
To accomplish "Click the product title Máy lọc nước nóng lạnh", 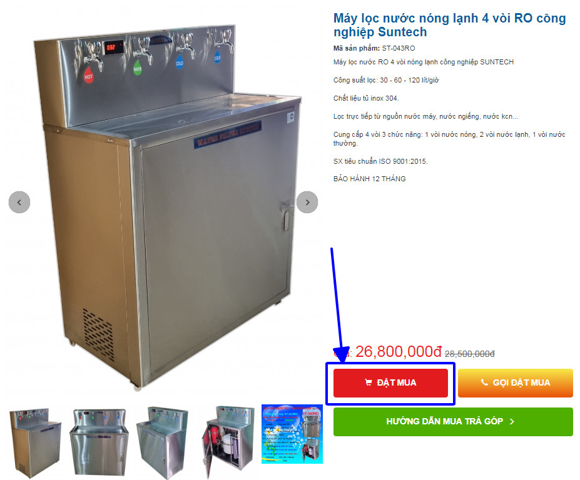I will pyautogui.click(x=449, y=25).
